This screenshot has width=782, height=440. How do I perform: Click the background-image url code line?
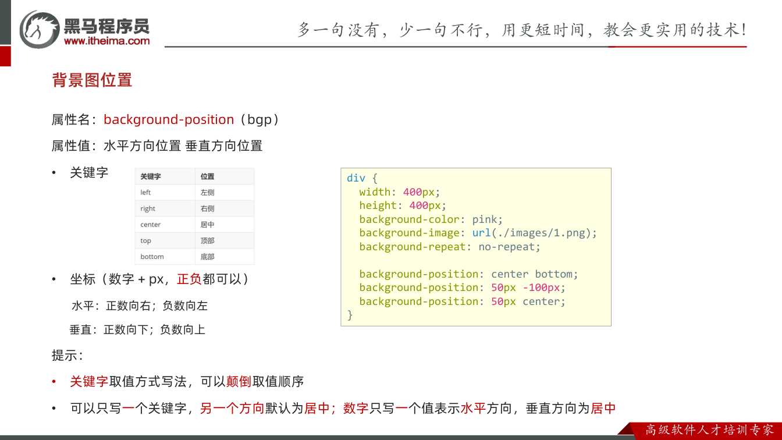tap(478, 233)
